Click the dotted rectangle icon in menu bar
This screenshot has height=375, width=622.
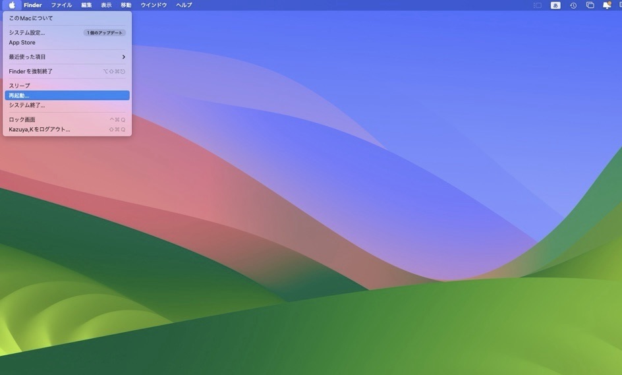pyautogui.click(x=538, y=5)
